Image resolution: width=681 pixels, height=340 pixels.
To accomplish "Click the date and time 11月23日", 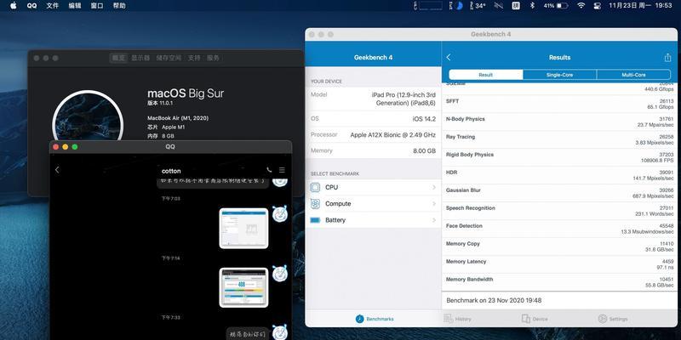I will click(x=640, y=6).
